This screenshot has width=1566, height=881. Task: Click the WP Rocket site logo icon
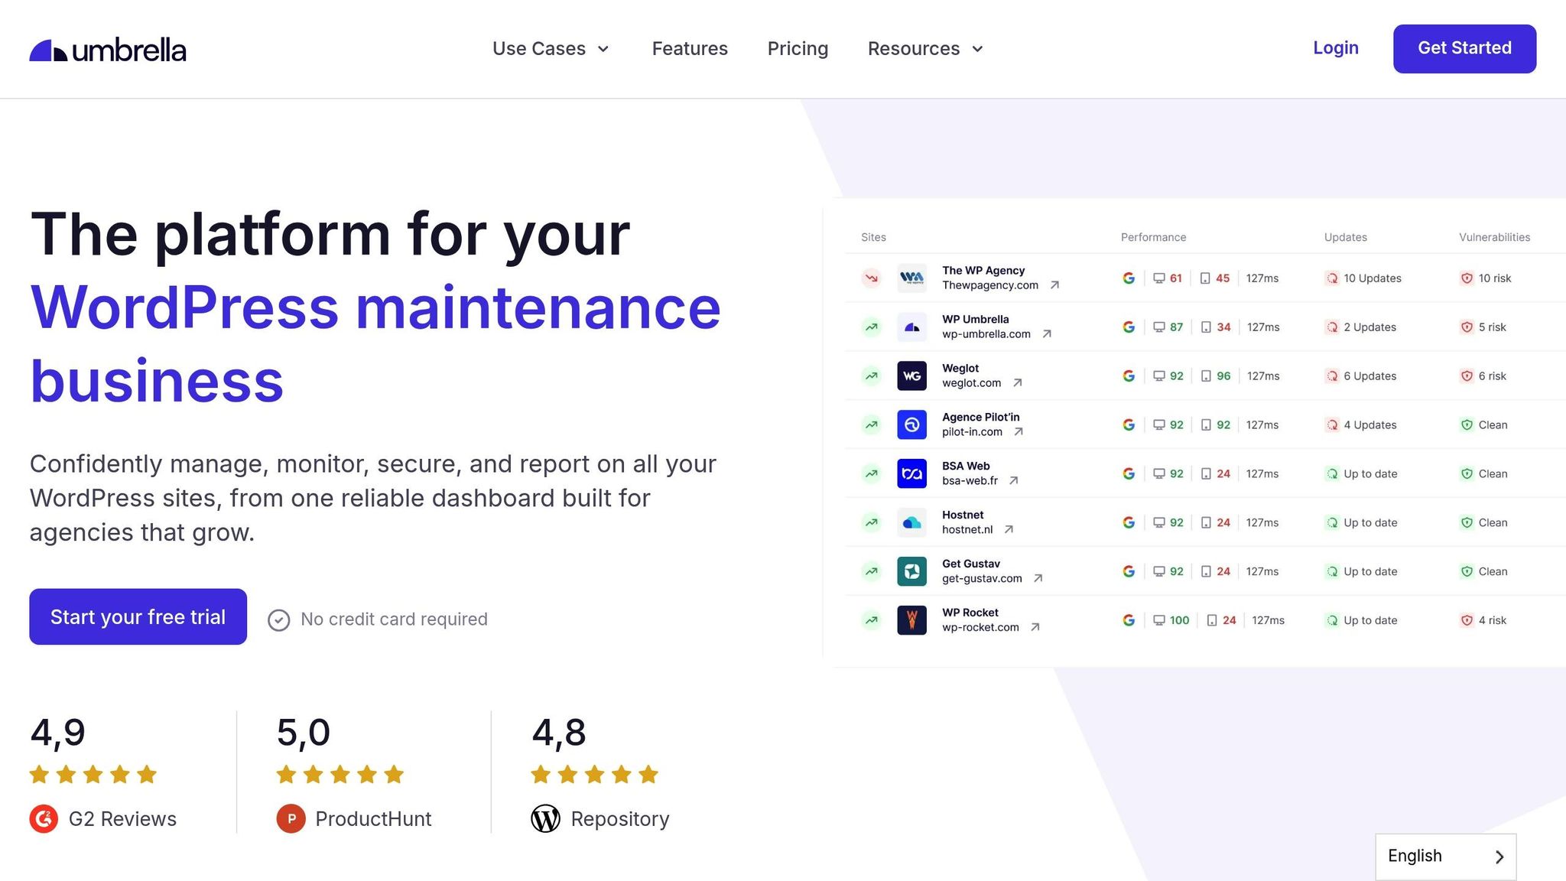coord(911,620)
